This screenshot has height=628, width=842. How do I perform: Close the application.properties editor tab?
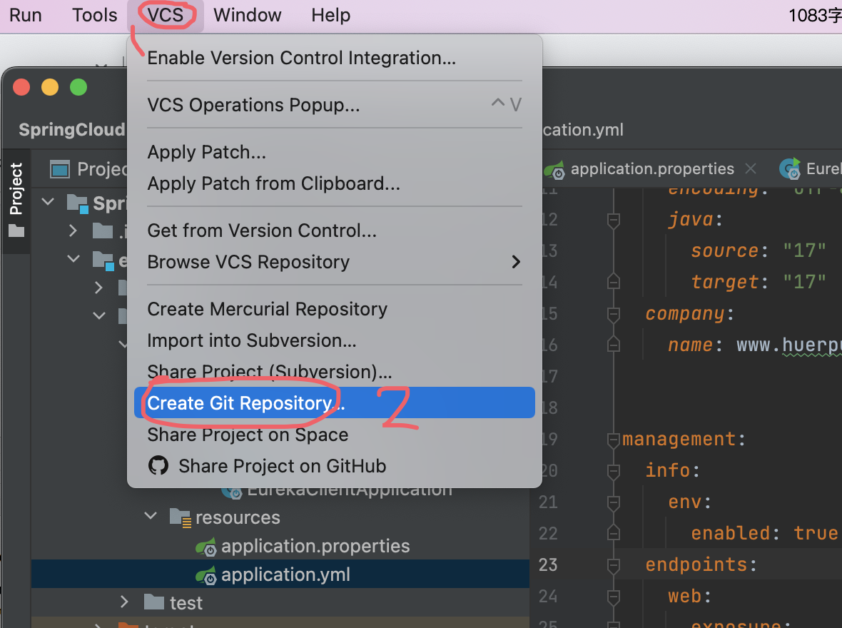click(x=751, y=169)
